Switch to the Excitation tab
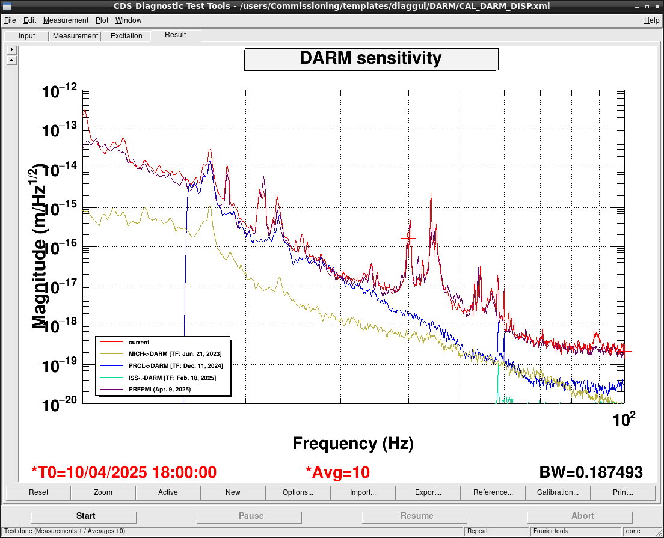The image size is (664, 538). [x=126, y=36]
